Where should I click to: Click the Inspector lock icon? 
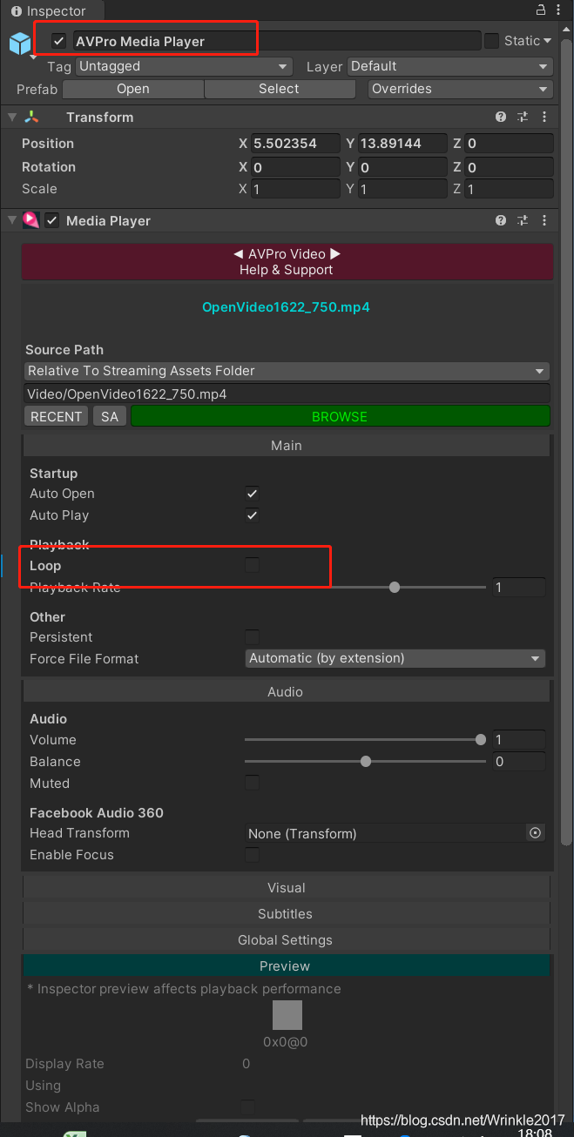click(x=541, y=10)
